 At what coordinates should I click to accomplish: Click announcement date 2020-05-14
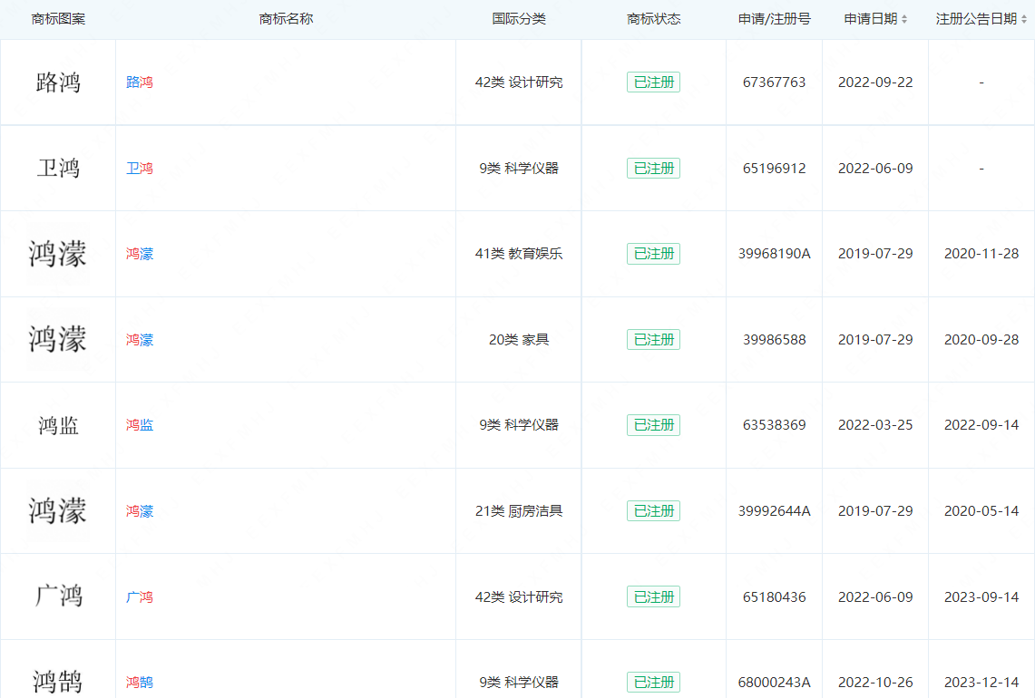coord(981,511)
